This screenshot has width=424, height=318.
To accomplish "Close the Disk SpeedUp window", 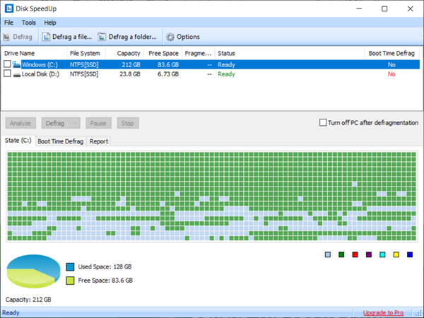I will [410, 8].
